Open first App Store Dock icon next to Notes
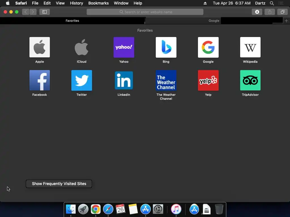The height and width of the screenshot is (217, 290). (x=146, y=209)
